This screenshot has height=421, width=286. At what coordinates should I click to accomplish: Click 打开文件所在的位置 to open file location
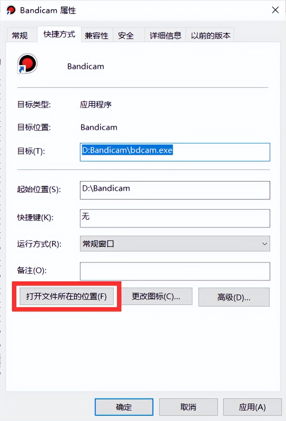click(67, 297)
